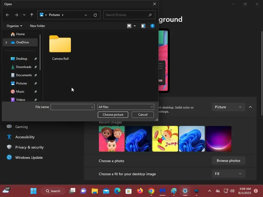Select OneDrive in navigation pane
The width and height of the screenshot is (263, 197).
click(x=20, y=42)
